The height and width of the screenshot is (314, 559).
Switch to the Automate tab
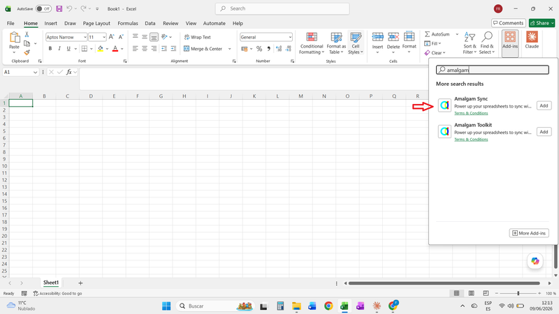[215, 23]
